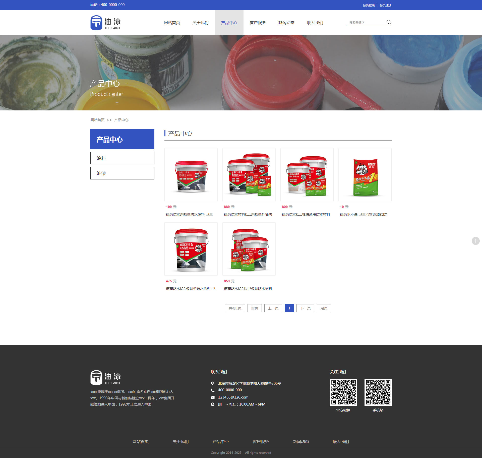This screenshot has width=482, height=458.
Task: Click footer address 北京市海淀区学院路求知大厦89号306室
Action: click(x=250, y=383)
